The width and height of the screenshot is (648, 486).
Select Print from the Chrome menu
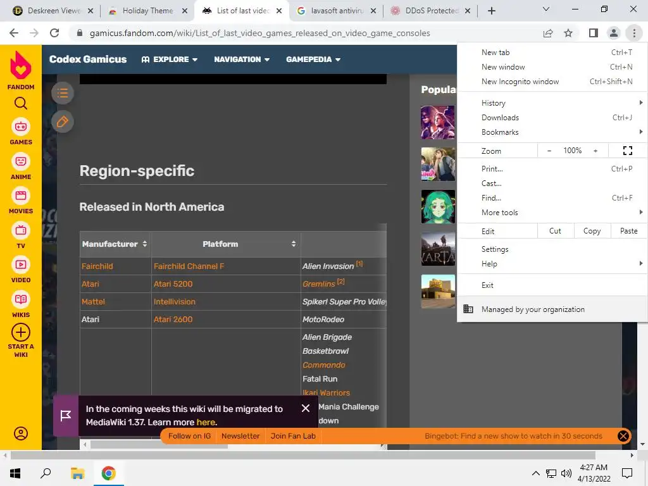(x=552, y=168)
